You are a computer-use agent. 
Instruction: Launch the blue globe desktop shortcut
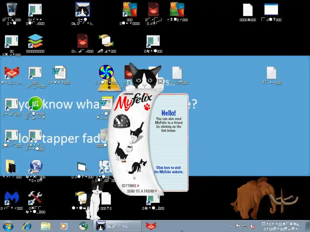tap(36, 166)
